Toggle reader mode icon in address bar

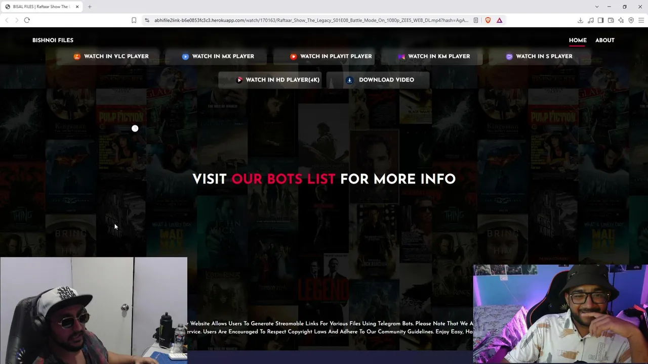click(476, 20)
